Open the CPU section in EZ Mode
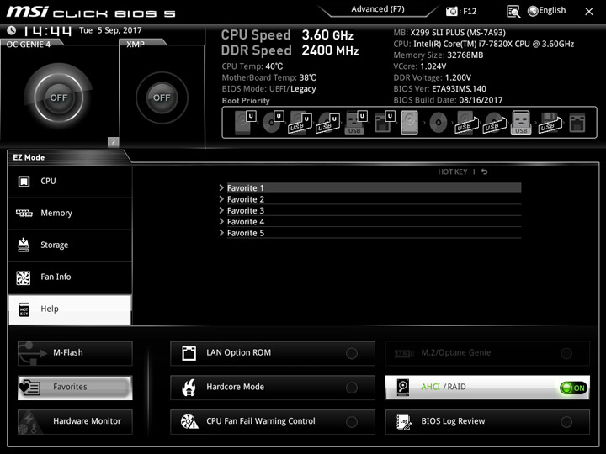606x454 pixels. 70,182
